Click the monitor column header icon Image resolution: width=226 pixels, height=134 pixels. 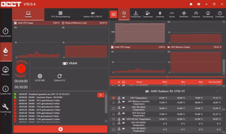click(x=124, y=82)
